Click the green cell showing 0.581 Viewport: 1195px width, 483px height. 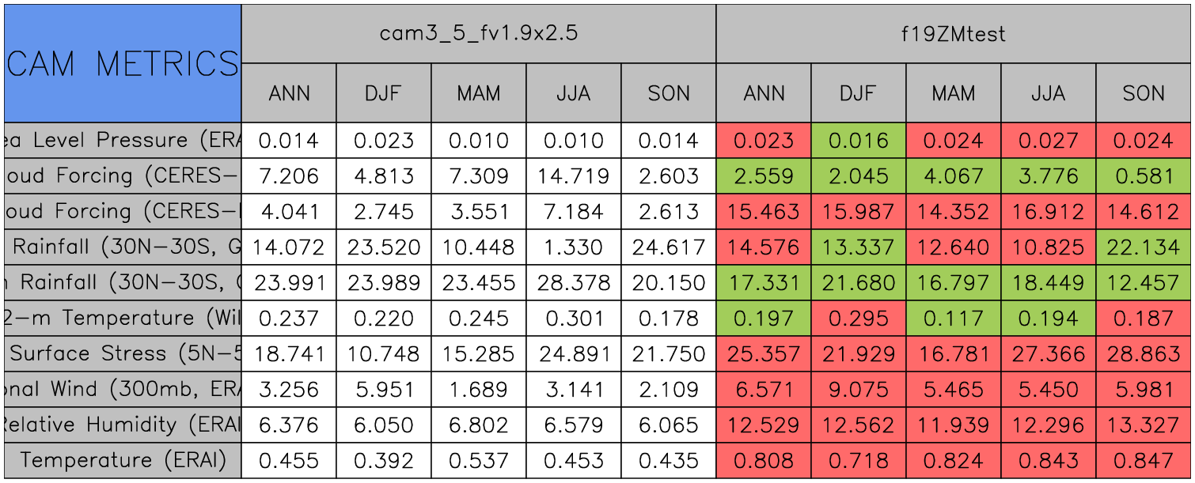point(1143,176)
